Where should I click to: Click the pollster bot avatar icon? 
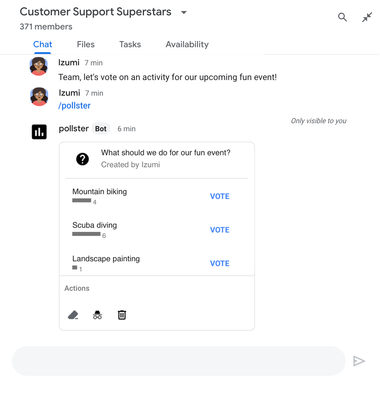click(x=39, y=132)
